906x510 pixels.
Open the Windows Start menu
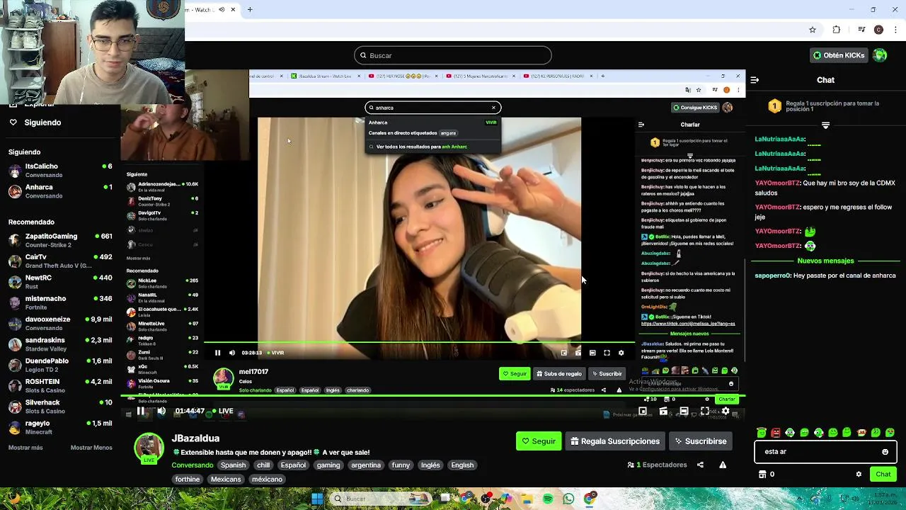317,499
